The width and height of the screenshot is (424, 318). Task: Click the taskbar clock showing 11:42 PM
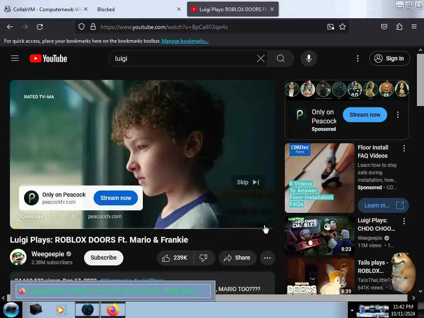click(403, 310)
